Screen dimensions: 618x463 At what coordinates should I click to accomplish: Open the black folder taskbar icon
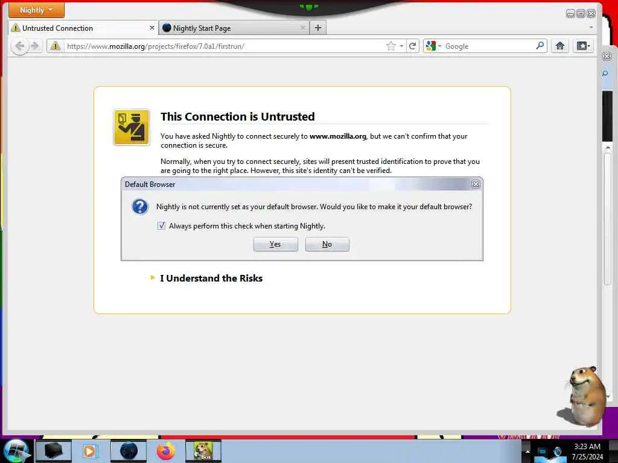coord(54,451)
